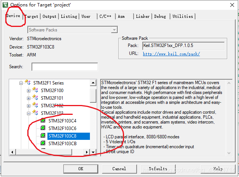The image size is (239, 177).
Task: Click device tree vertical scrollbar thumb
Action: [93, 96]
